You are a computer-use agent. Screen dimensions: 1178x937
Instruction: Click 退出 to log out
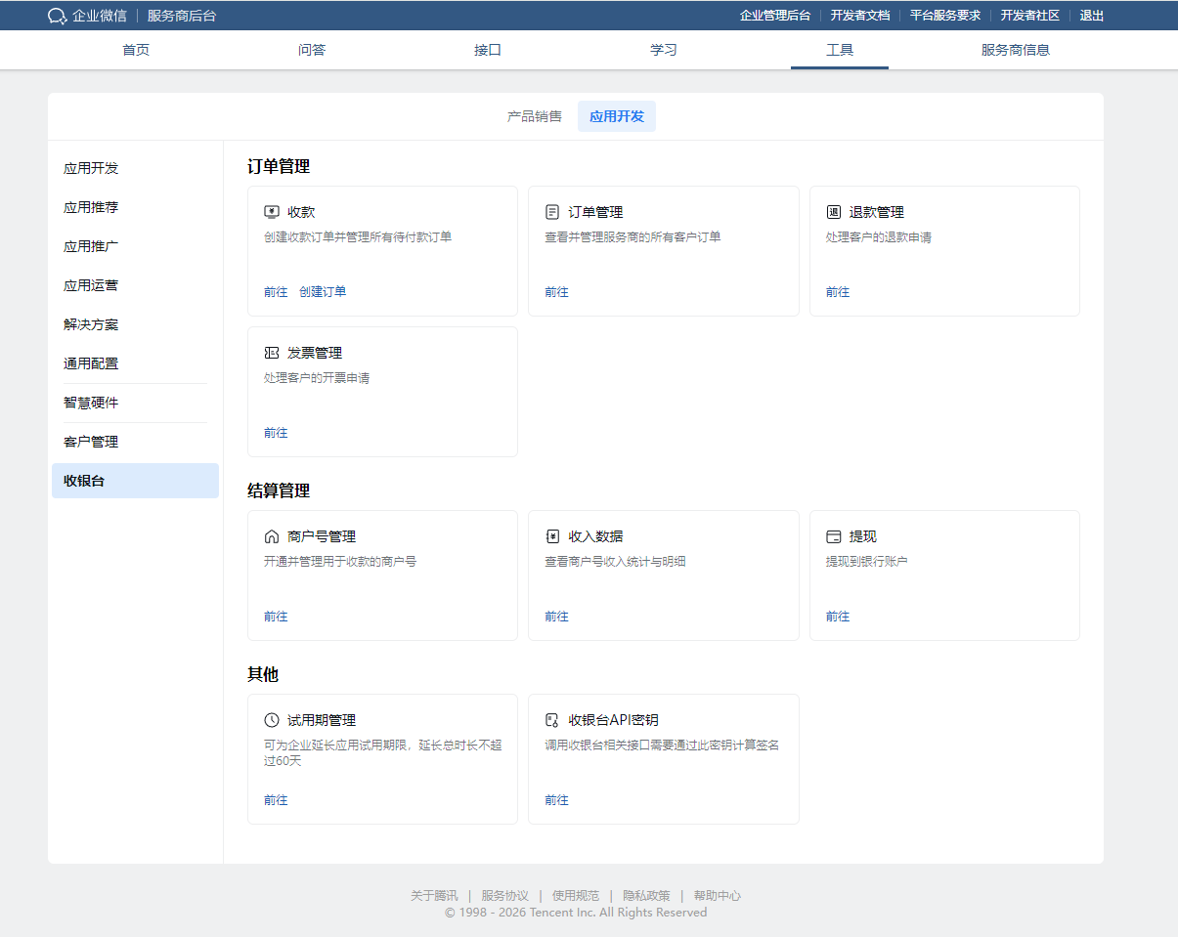1091,16
